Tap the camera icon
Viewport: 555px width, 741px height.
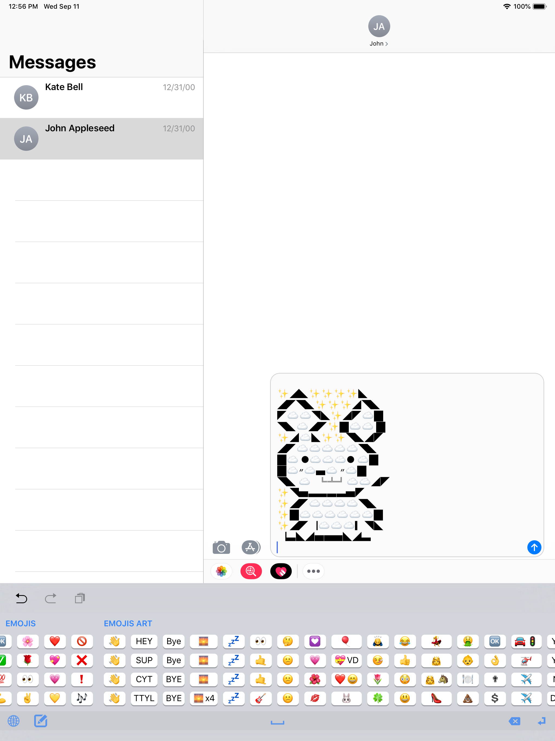(x=221, y=548)
